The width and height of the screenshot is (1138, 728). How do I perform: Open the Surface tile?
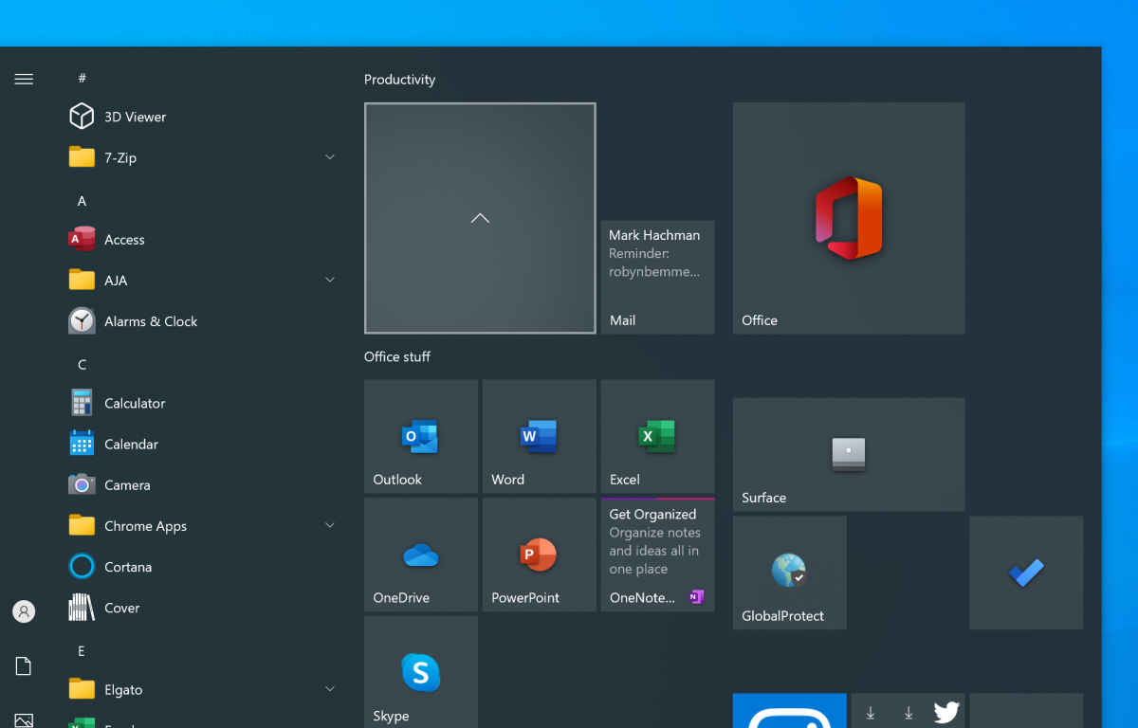click(x=849, y=455)
